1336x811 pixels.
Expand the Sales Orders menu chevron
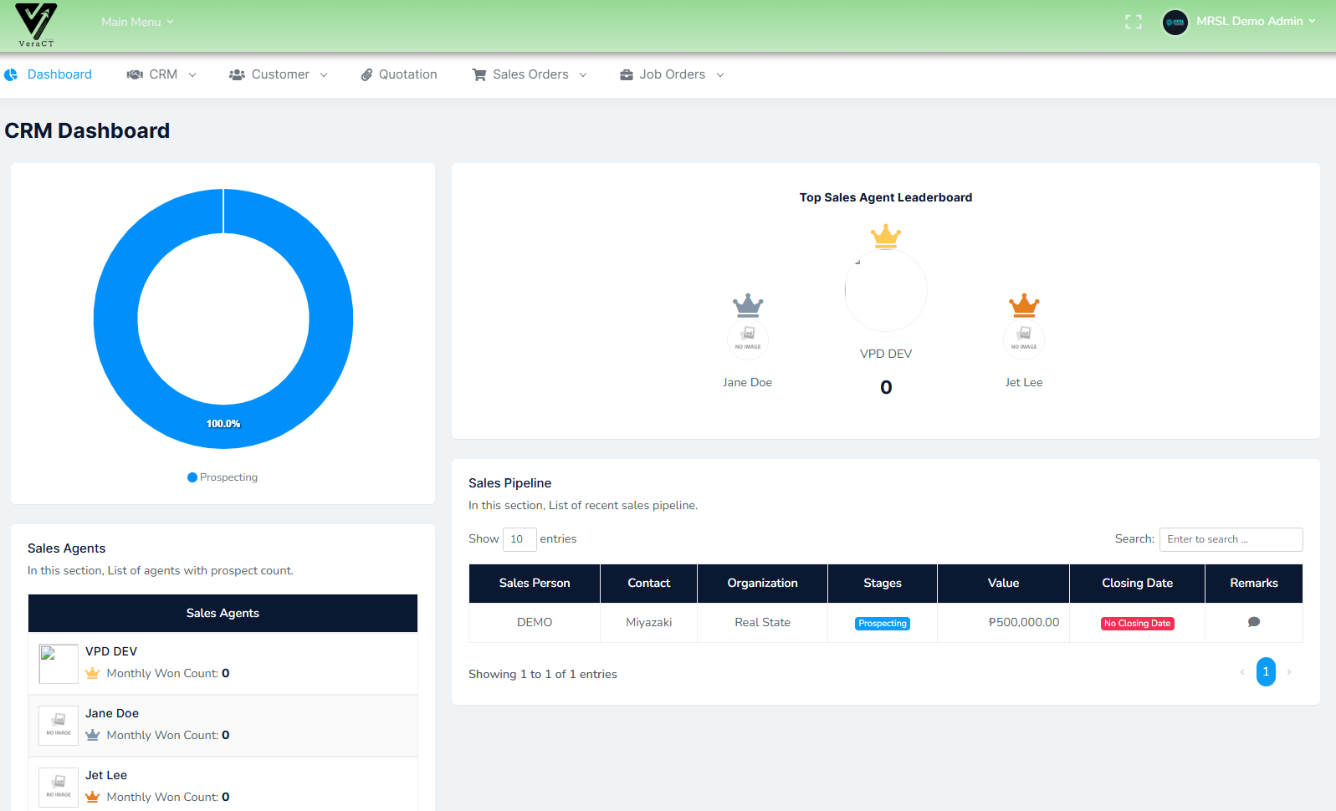(x=583, y=74)
